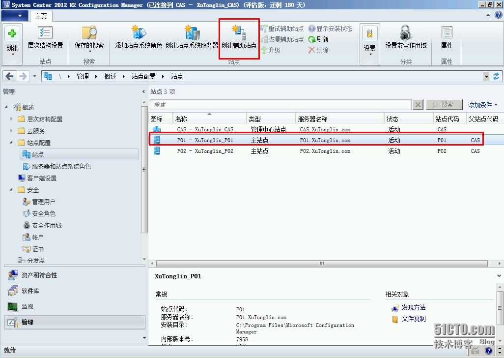Select Sites (站点) in the tree
Image resolution: width=504 pixels, height=358 pixels.
79,154
